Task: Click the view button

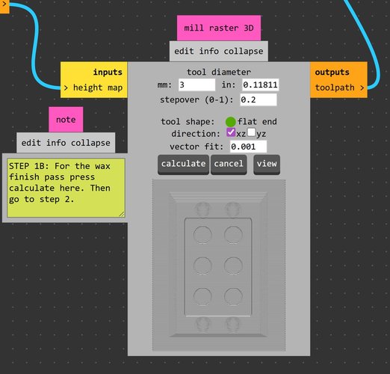Action: coord(267,165)
